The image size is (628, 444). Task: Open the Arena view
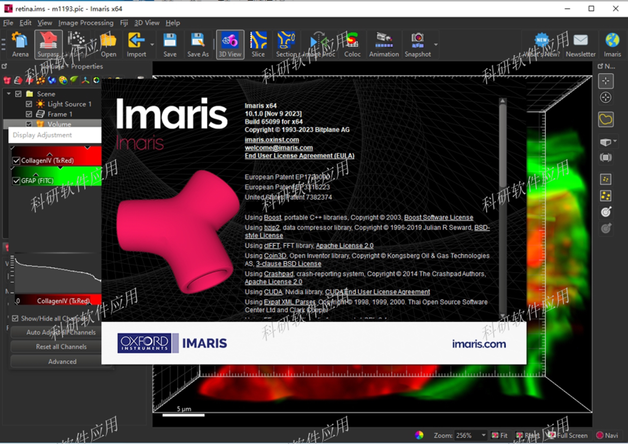pyautogui.click(x=20, y=45)
